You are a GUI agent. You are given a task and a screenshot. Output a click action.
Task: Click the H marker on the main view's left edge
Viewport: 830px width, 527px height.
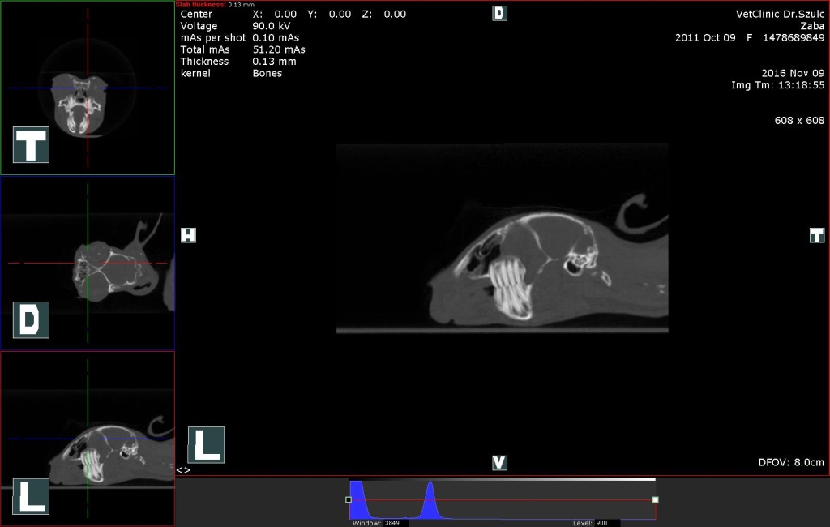click(188, 235)
